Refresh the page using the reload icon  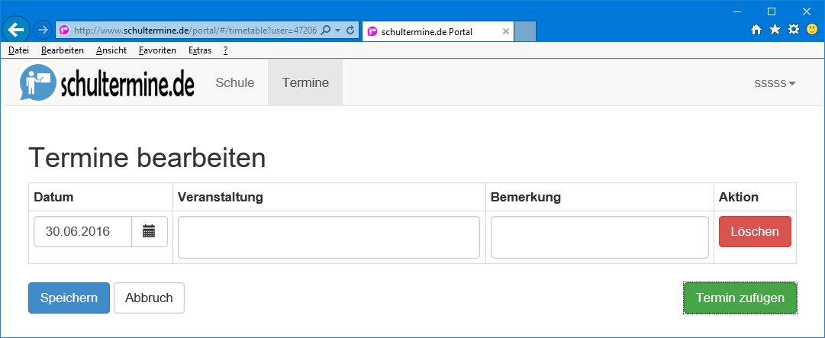(x=350, y=31)
